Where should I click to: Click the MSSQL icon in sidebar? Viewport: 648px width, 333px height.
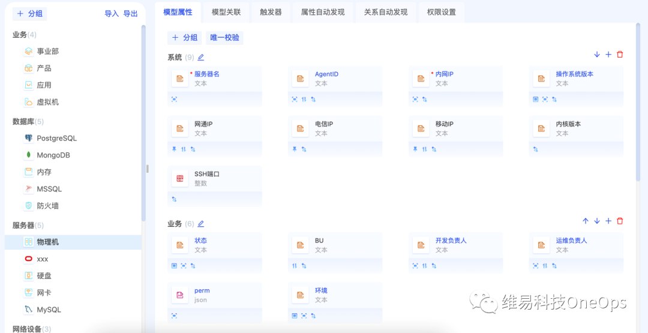[x=29, y=189]
